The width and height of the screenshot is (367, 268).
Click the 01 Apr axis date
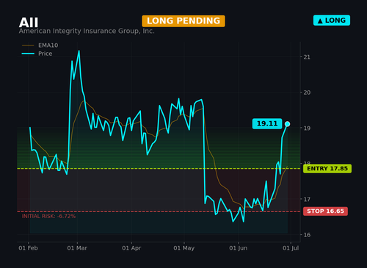point(131,248)
